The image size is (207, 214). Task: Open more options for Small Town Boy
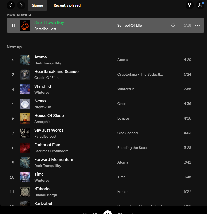click(198, 25)
